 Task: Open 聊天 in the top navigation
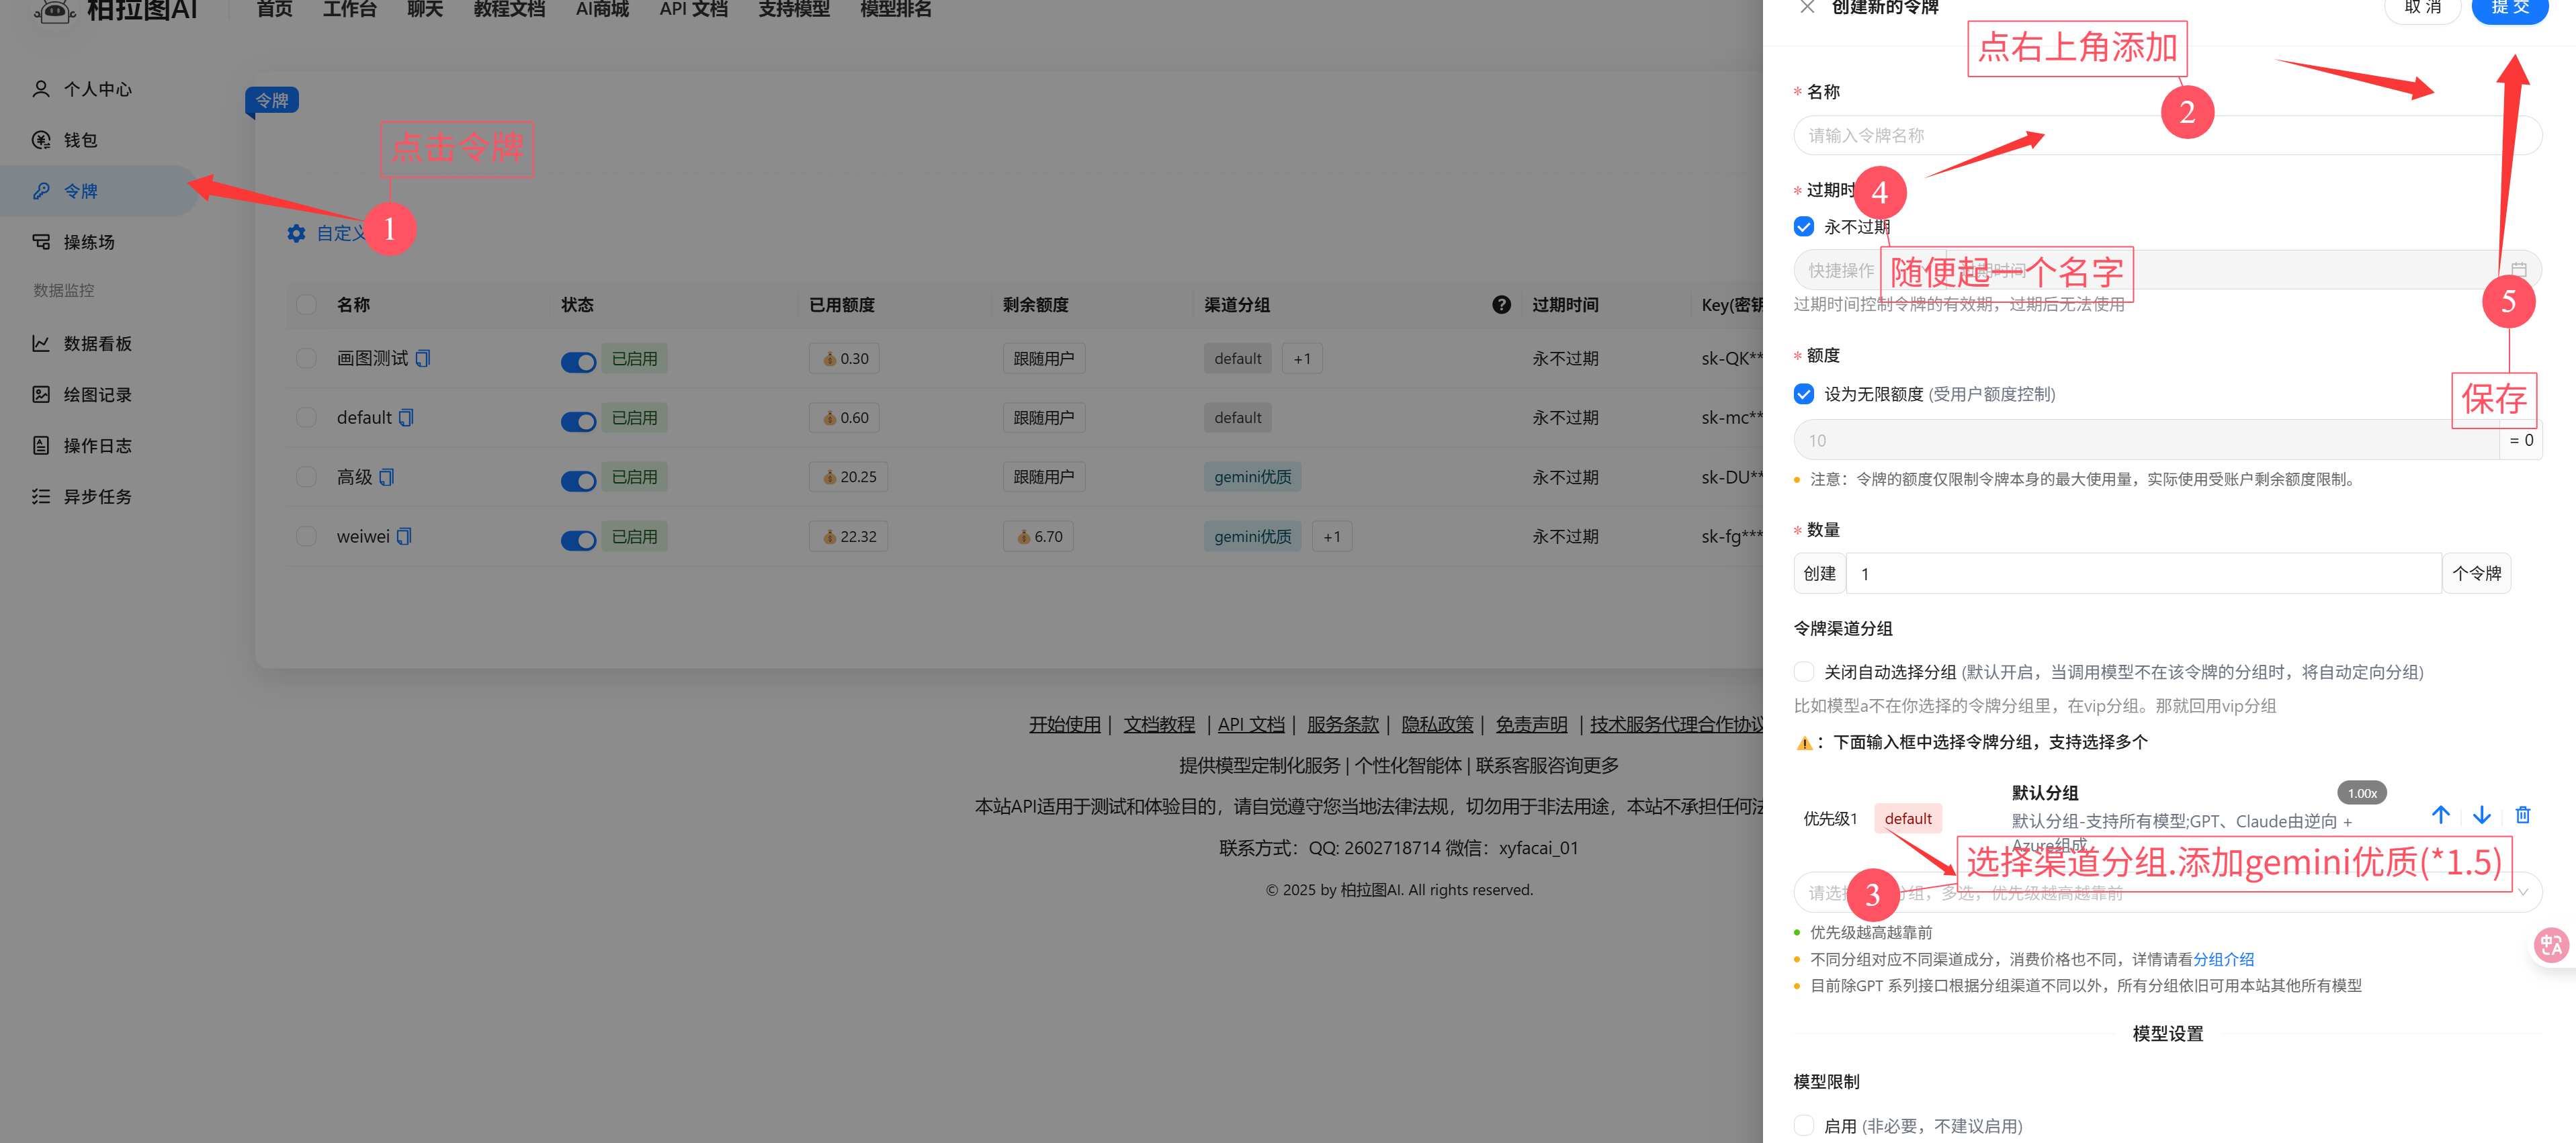click(x=424, y=9)
